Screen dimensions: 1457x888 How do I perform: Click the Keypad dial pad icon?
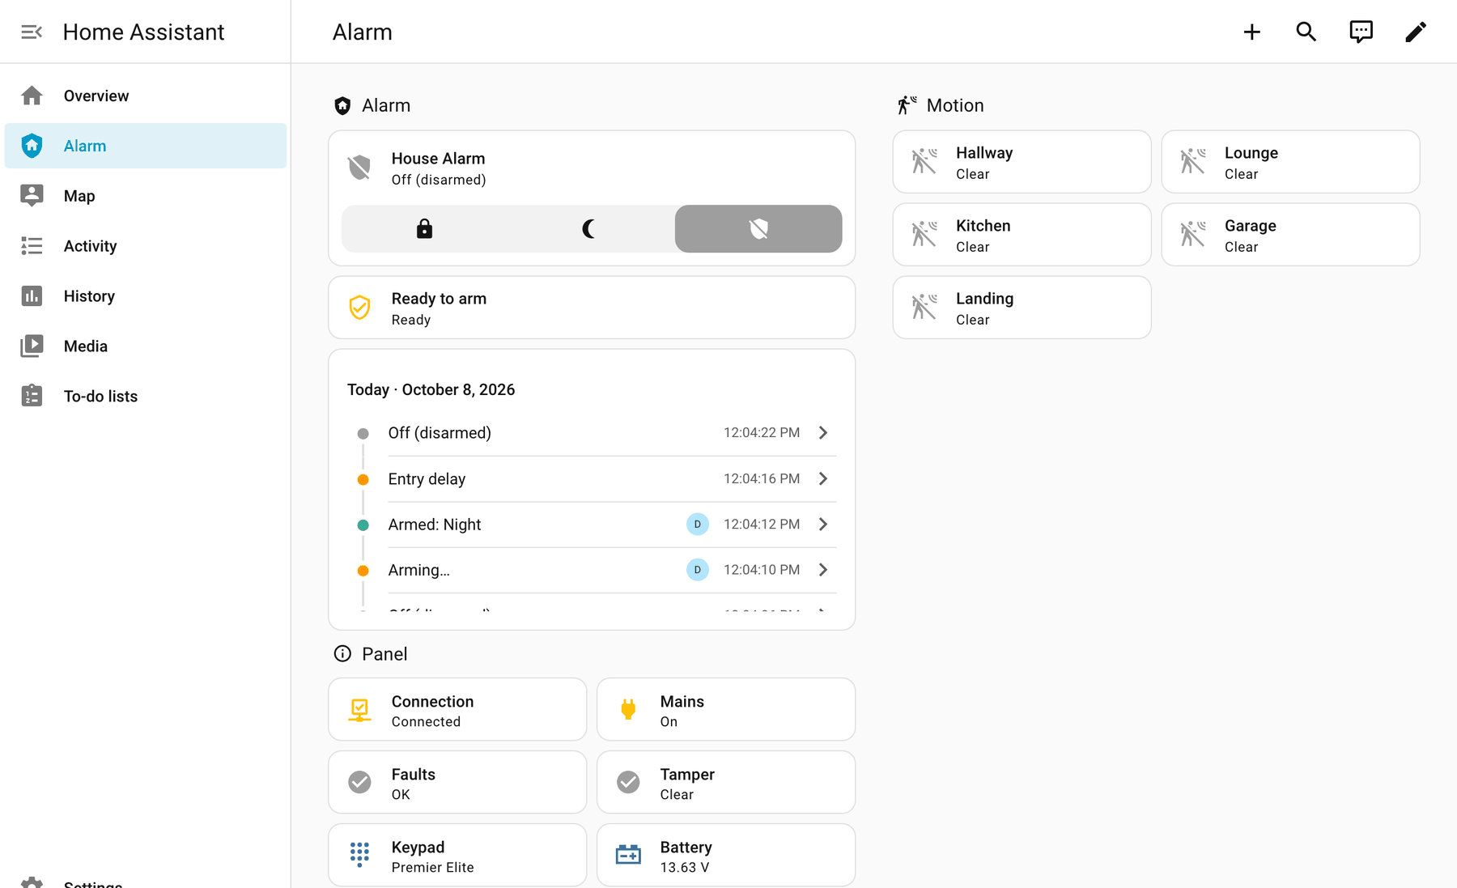point(359,855)
